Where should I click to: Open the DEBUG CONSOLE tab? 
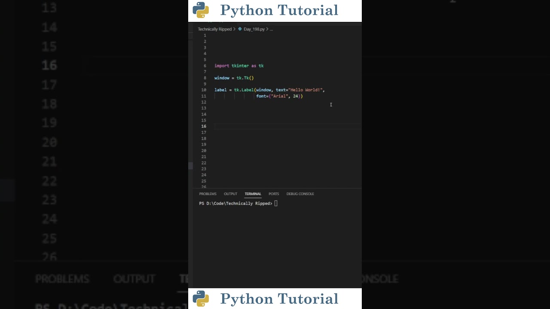(300, 194)
